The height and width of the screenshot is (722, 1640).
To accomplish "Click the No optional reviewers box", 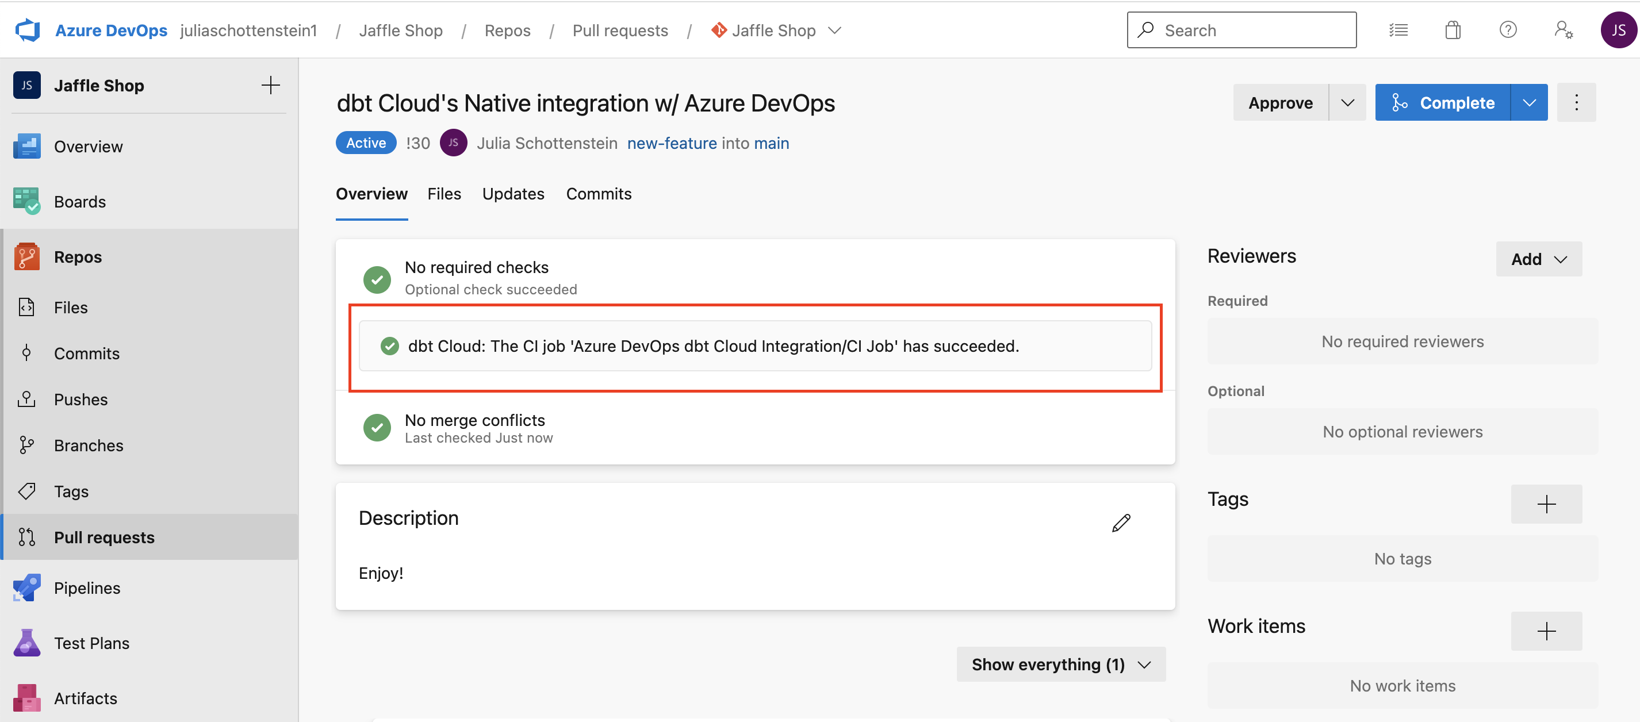I will point(1403,432).
